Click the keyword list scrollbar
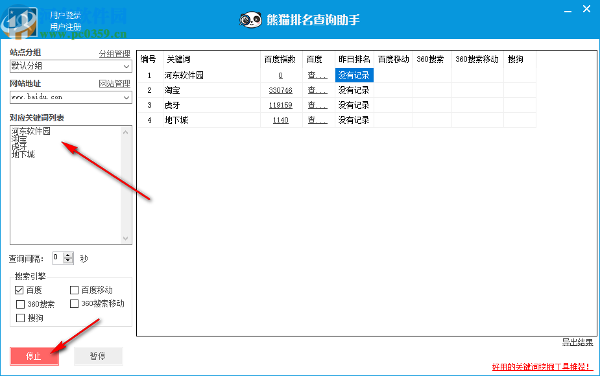600x376 pixels. 126,183
